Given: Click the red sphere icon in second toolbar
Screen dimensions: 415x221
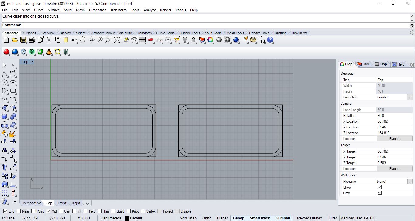Looking at the screenshot, I should pyautogui.click(x=6, y=52).
